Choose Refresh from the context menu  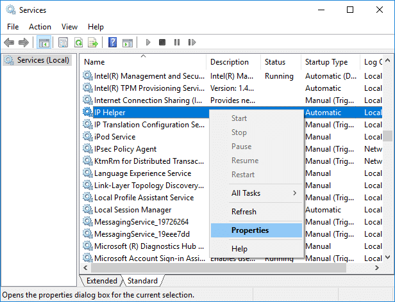244,212
